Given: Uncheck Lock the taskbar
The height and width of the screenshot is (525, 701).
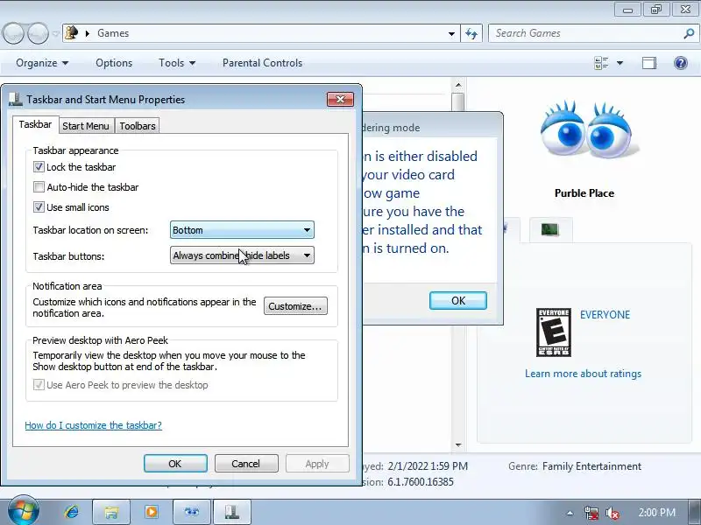Looking at the screenshot, I should (39, 167).
